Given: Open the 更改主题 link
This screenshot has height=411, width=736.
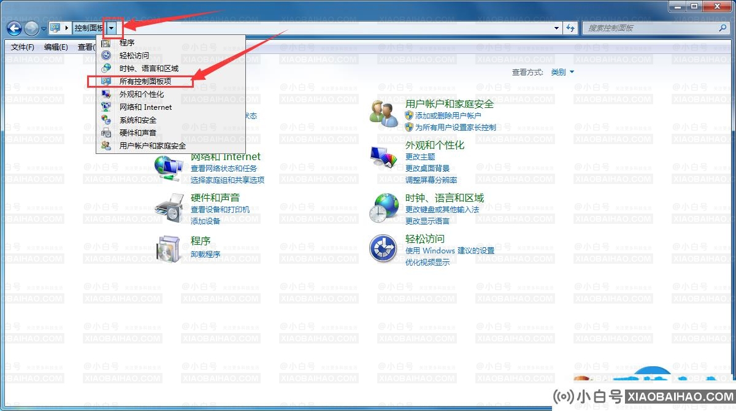Looking at the screenshot, I should [x=420, y=156].
